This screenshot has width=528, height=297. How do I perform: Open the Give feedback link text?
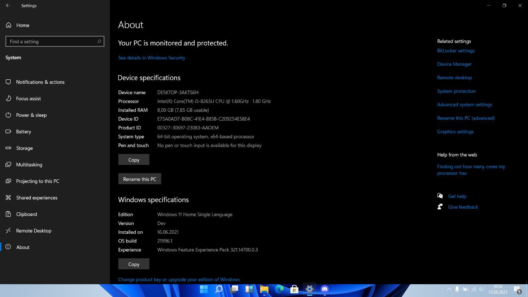[x=463, y=207]
